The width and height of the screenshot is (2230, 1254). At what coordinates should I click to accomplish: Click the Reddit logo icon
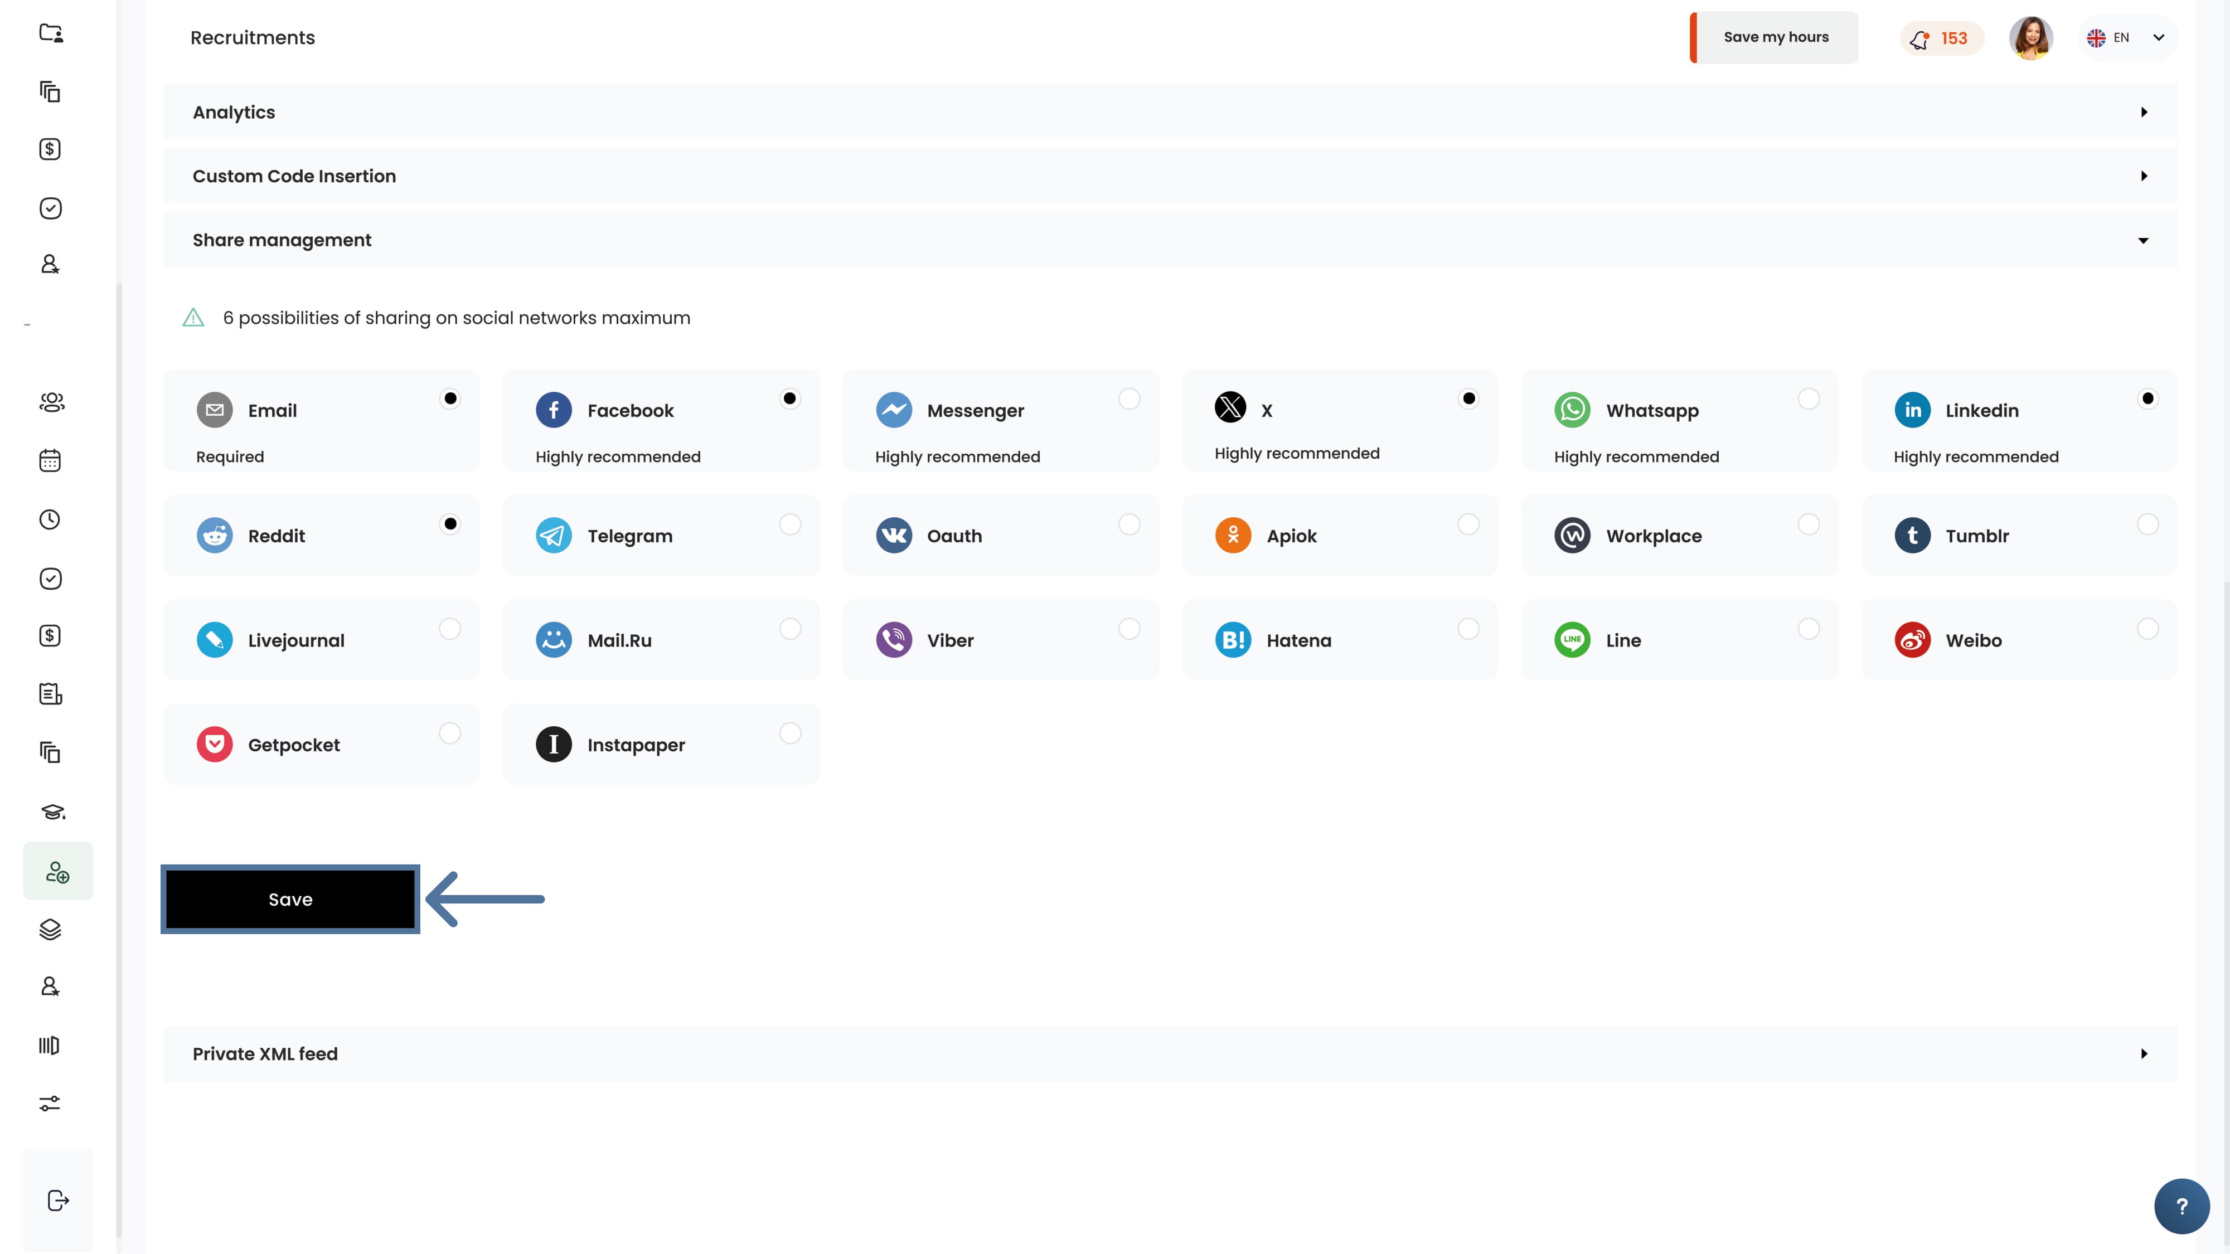215,536
